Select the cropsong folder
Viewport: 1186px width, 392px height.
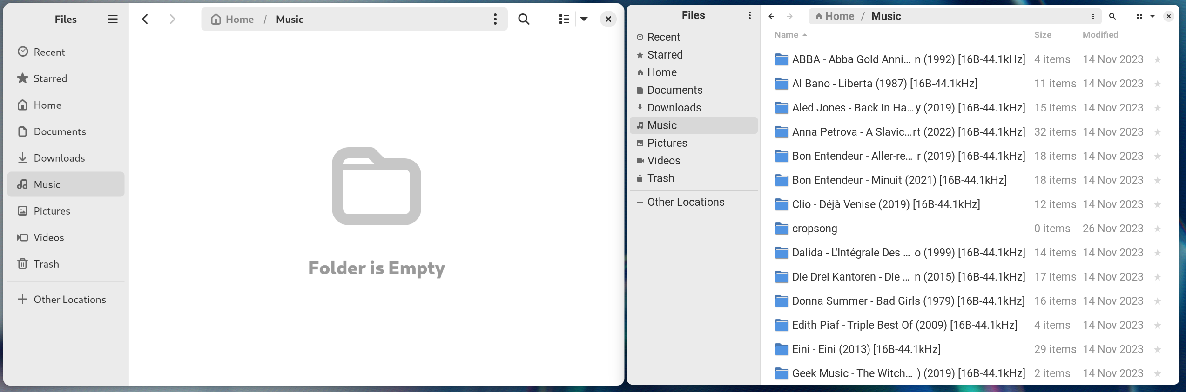[x=970, y=229]
